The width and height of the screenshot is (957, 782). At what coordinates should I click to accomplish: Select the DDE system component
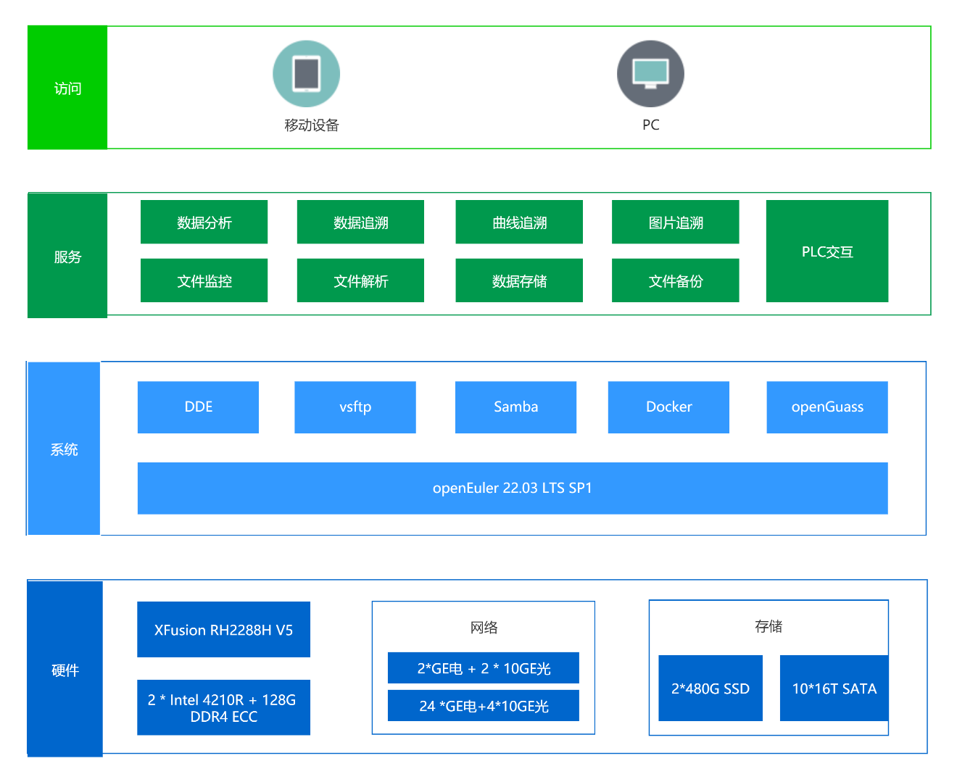point(198,407)
